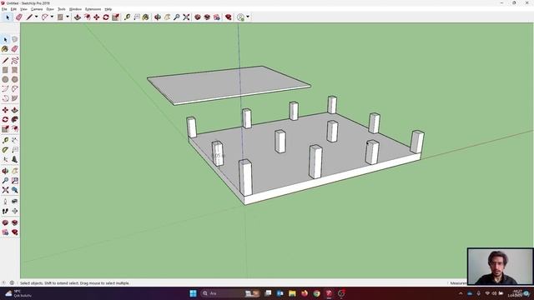534x300 pixels.
Task: Select Text label tool in top toolbar
Action: [x=137, y=17]
